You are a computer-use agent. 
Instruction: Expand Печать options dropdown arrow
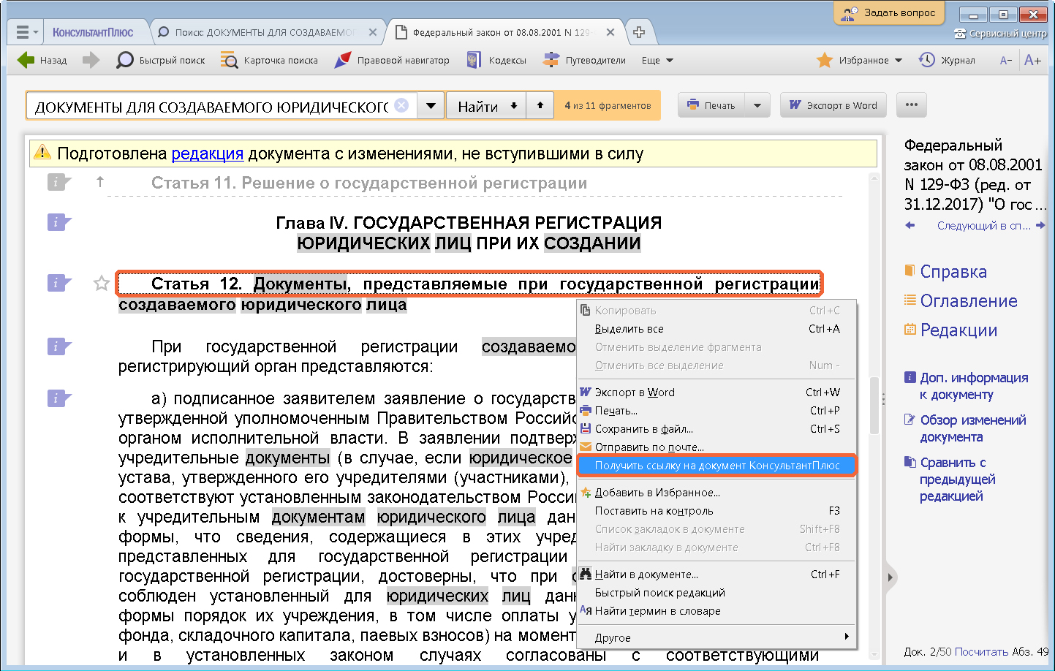pos(757,105)
